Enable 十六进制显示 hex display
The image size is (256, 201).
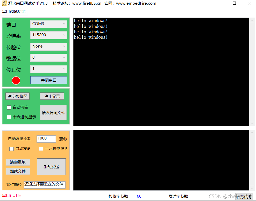pos(9,117)
